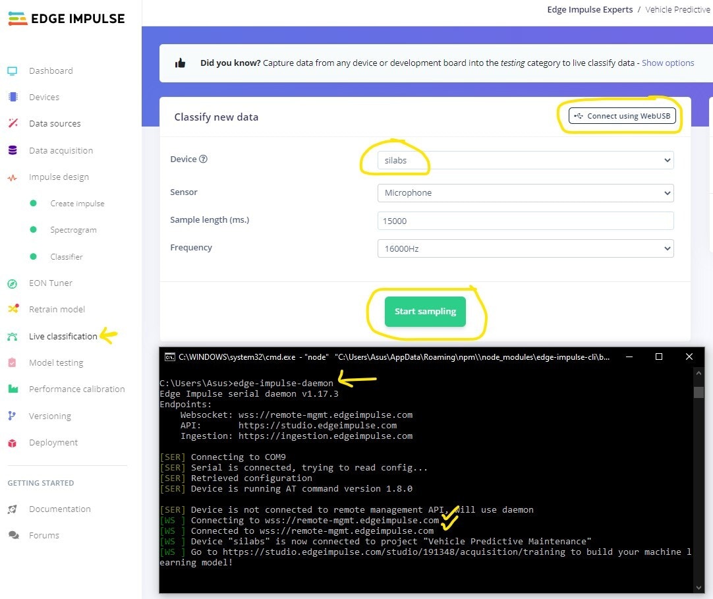
Task: Click the "Connecting to COM9" line in terminal
Action: 239,457
